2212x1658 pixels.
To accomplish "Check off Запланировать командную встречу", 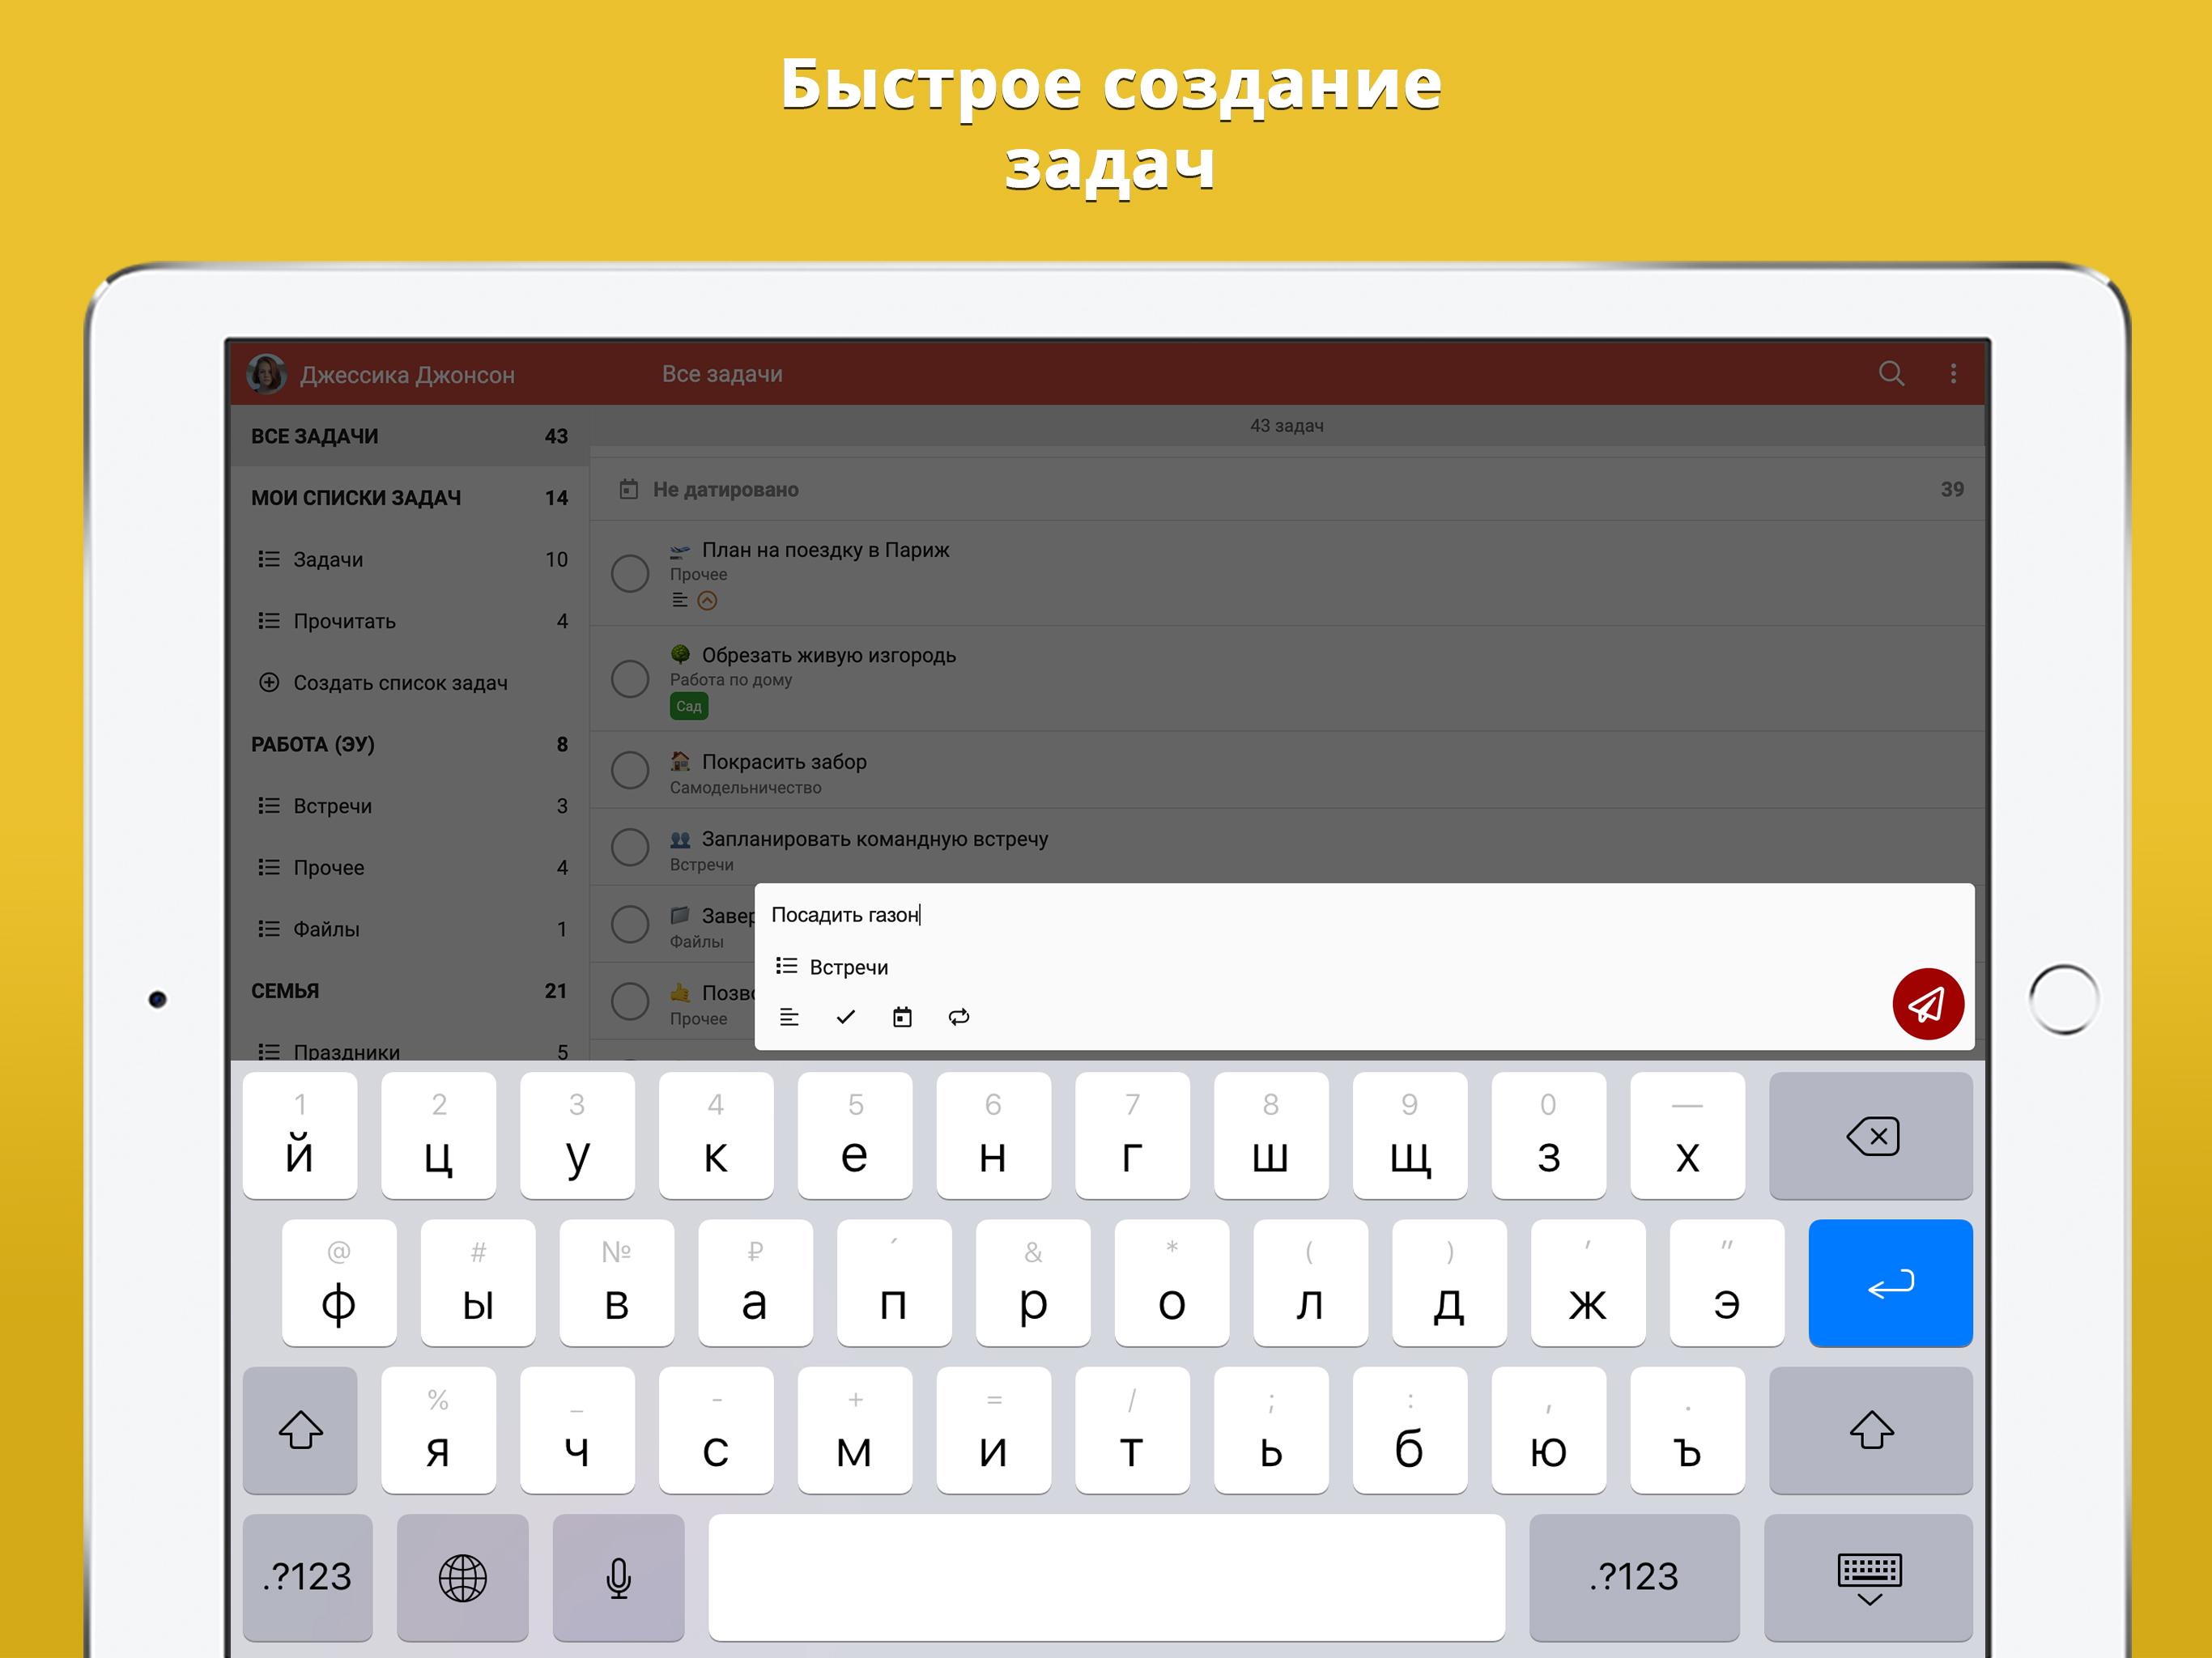I will coord(630,847).
